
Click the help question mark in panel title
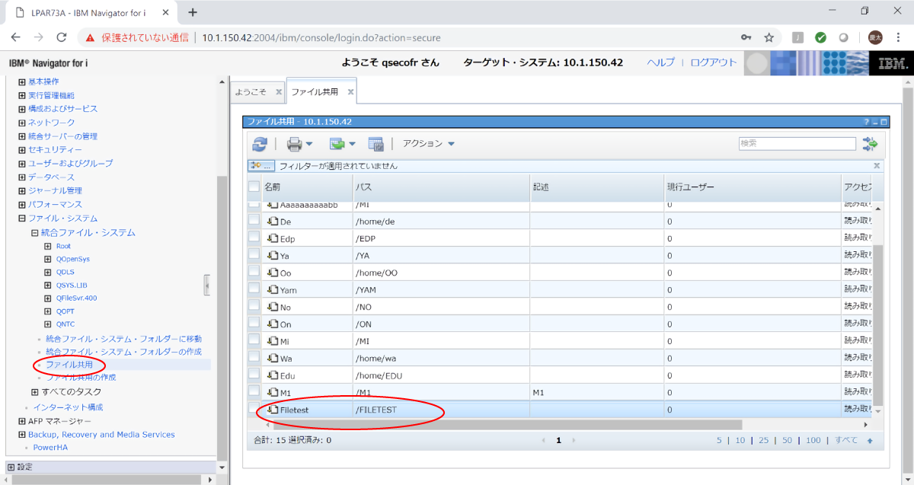point(866,122)
